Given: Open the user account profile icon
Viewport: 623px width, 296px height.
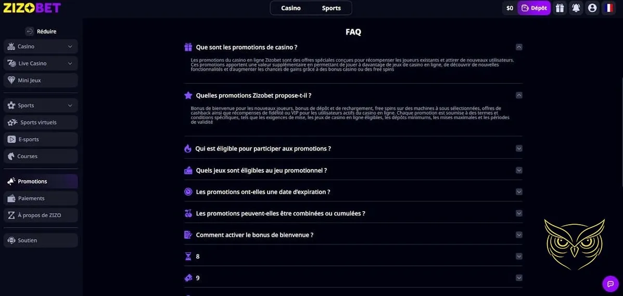Looking at the screenshot, I should [x=592, y=8].
